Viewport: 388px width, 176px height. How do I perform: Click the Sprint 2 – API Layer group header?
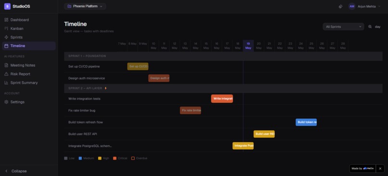click(223, 88)
